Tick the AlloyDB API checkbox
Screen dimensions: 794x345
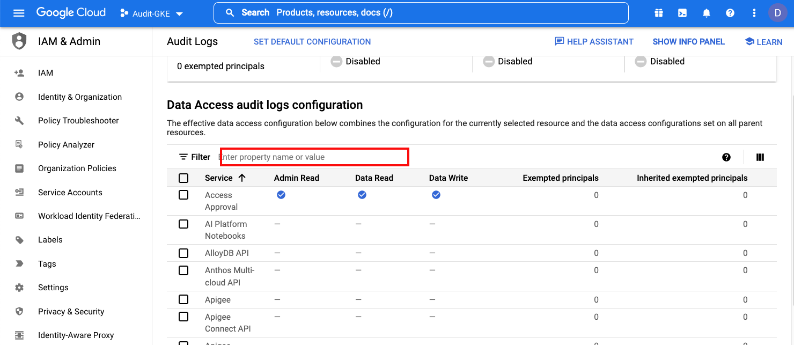[183, 253]
